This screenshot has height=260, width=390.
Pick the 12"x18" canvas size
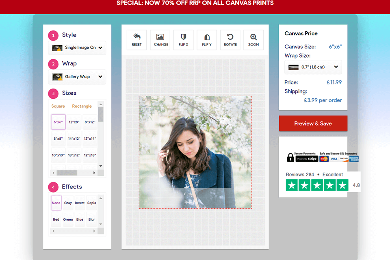click(x=90, y=155)
